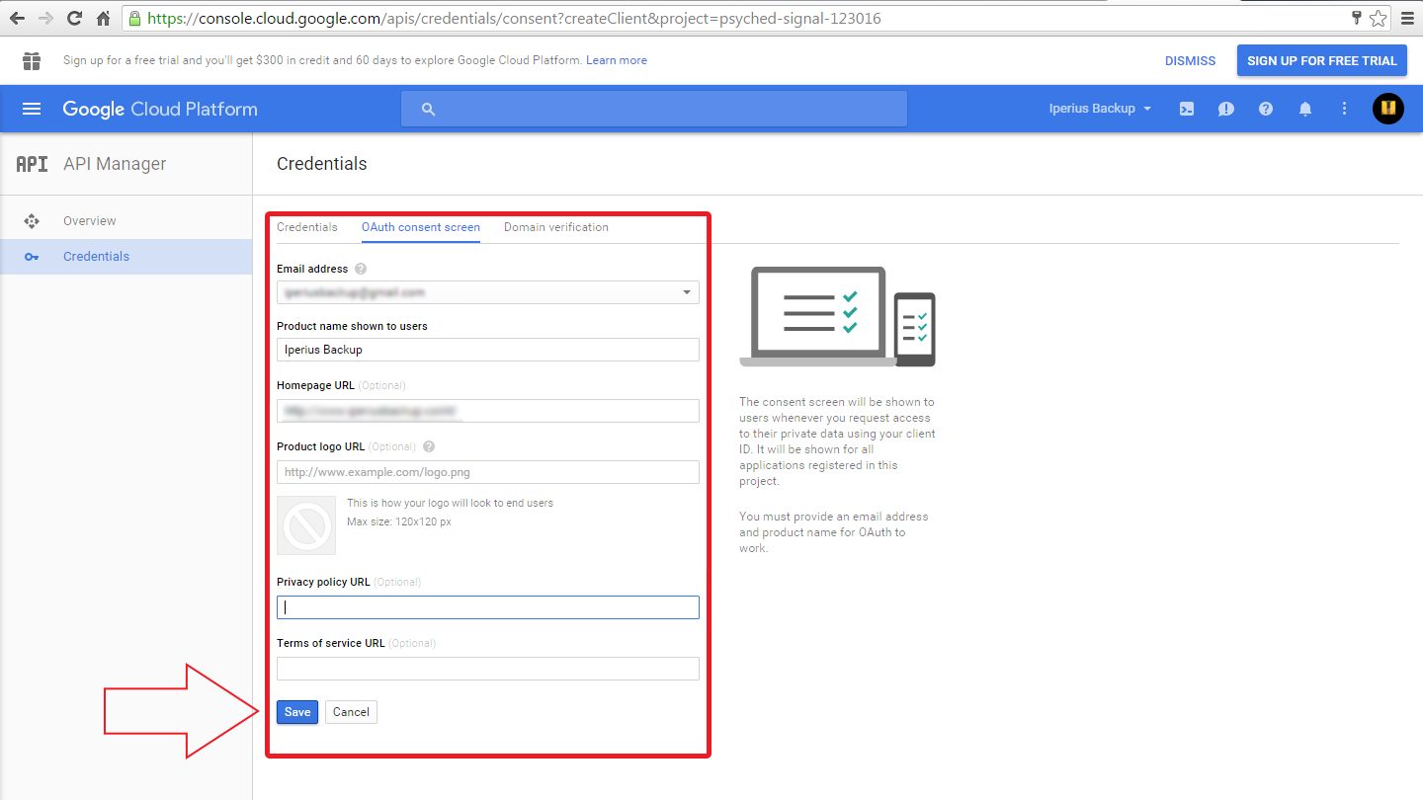Click the browser back arrow

click(x=16, y=18)
